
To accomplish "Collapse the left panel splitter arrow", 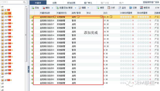I will coord(29,69).
